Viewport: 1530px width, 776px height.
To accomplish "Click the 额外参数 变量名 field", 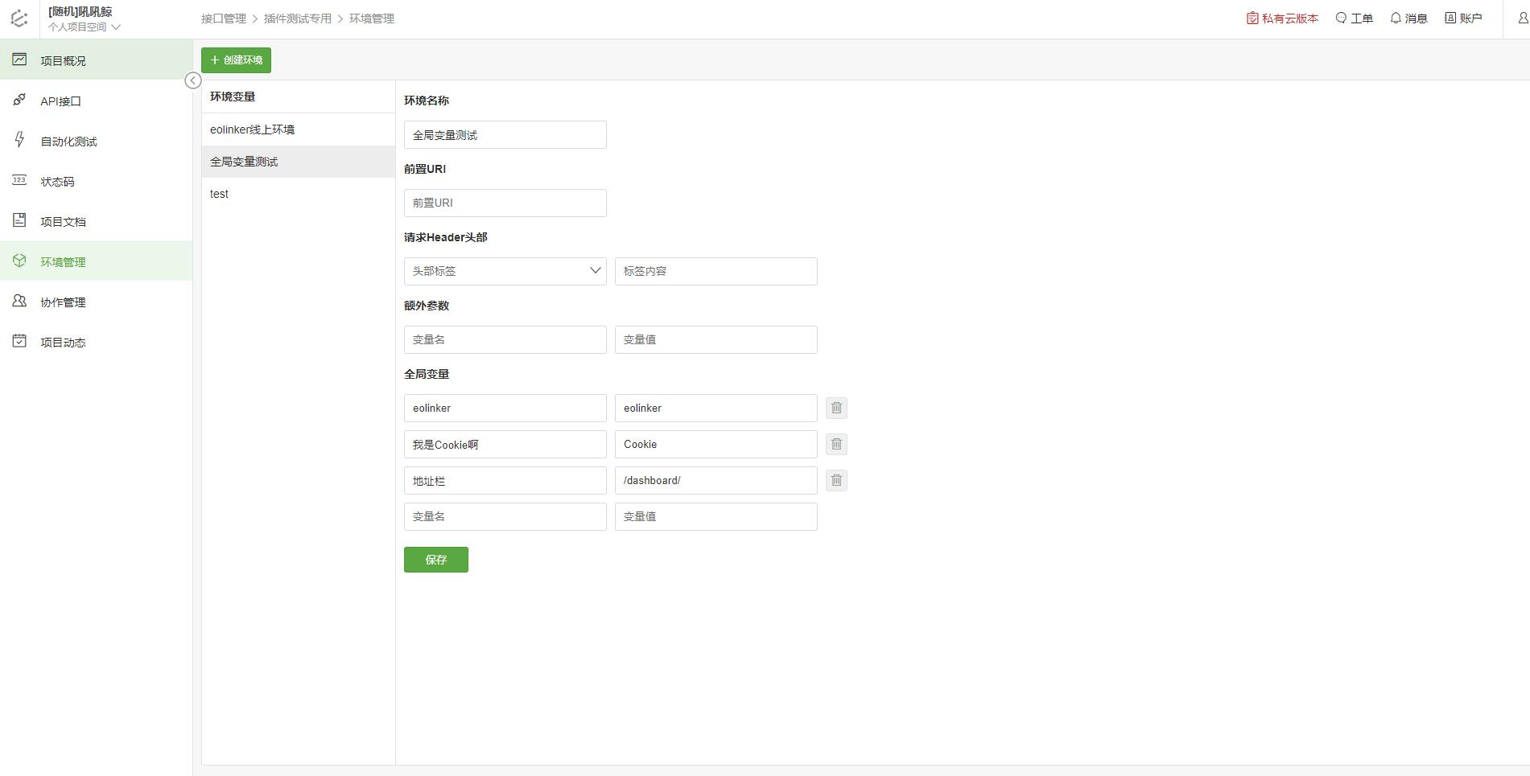I will coord(505,339).
